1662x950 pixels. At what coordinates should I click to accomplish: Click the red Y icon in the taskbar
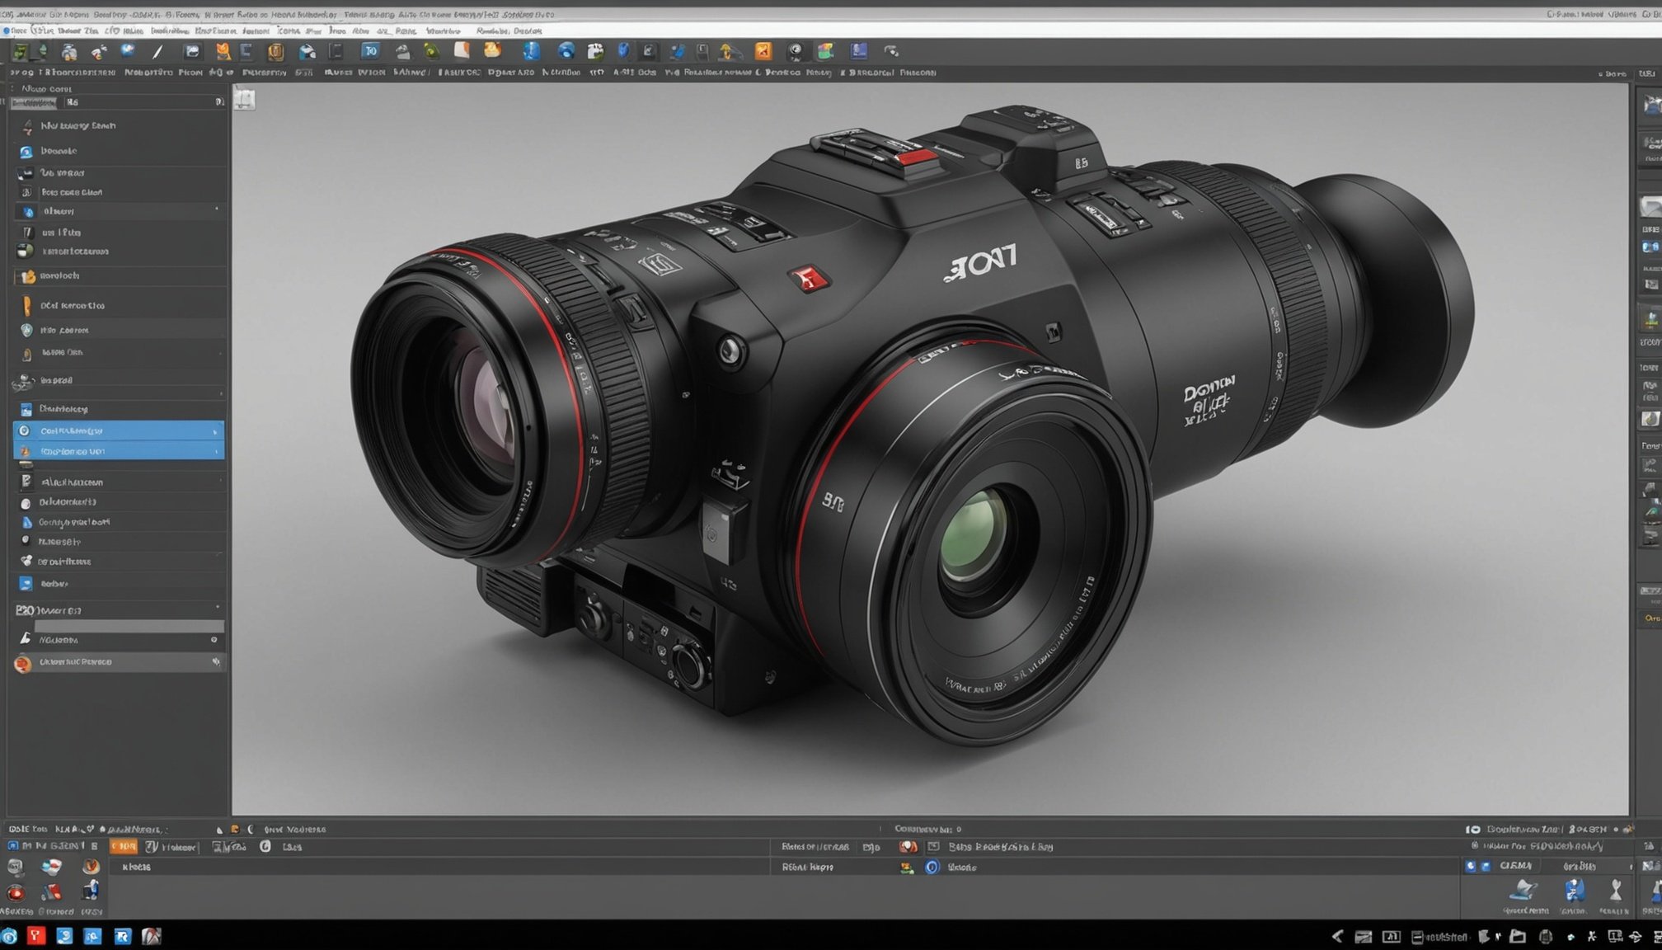click(x=35, y=936)
